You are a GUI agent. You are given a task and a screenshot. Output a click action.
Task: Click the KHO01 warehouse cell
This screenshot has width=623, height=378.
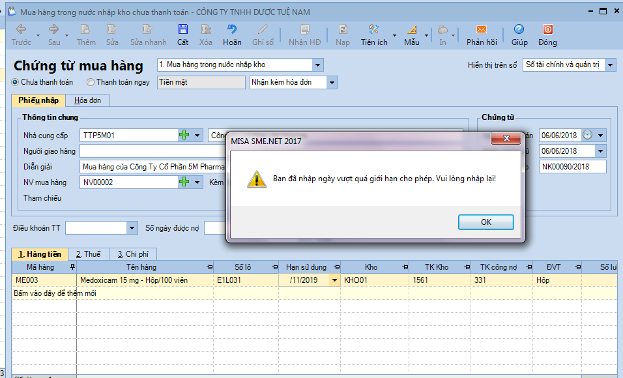coord(375,280)
